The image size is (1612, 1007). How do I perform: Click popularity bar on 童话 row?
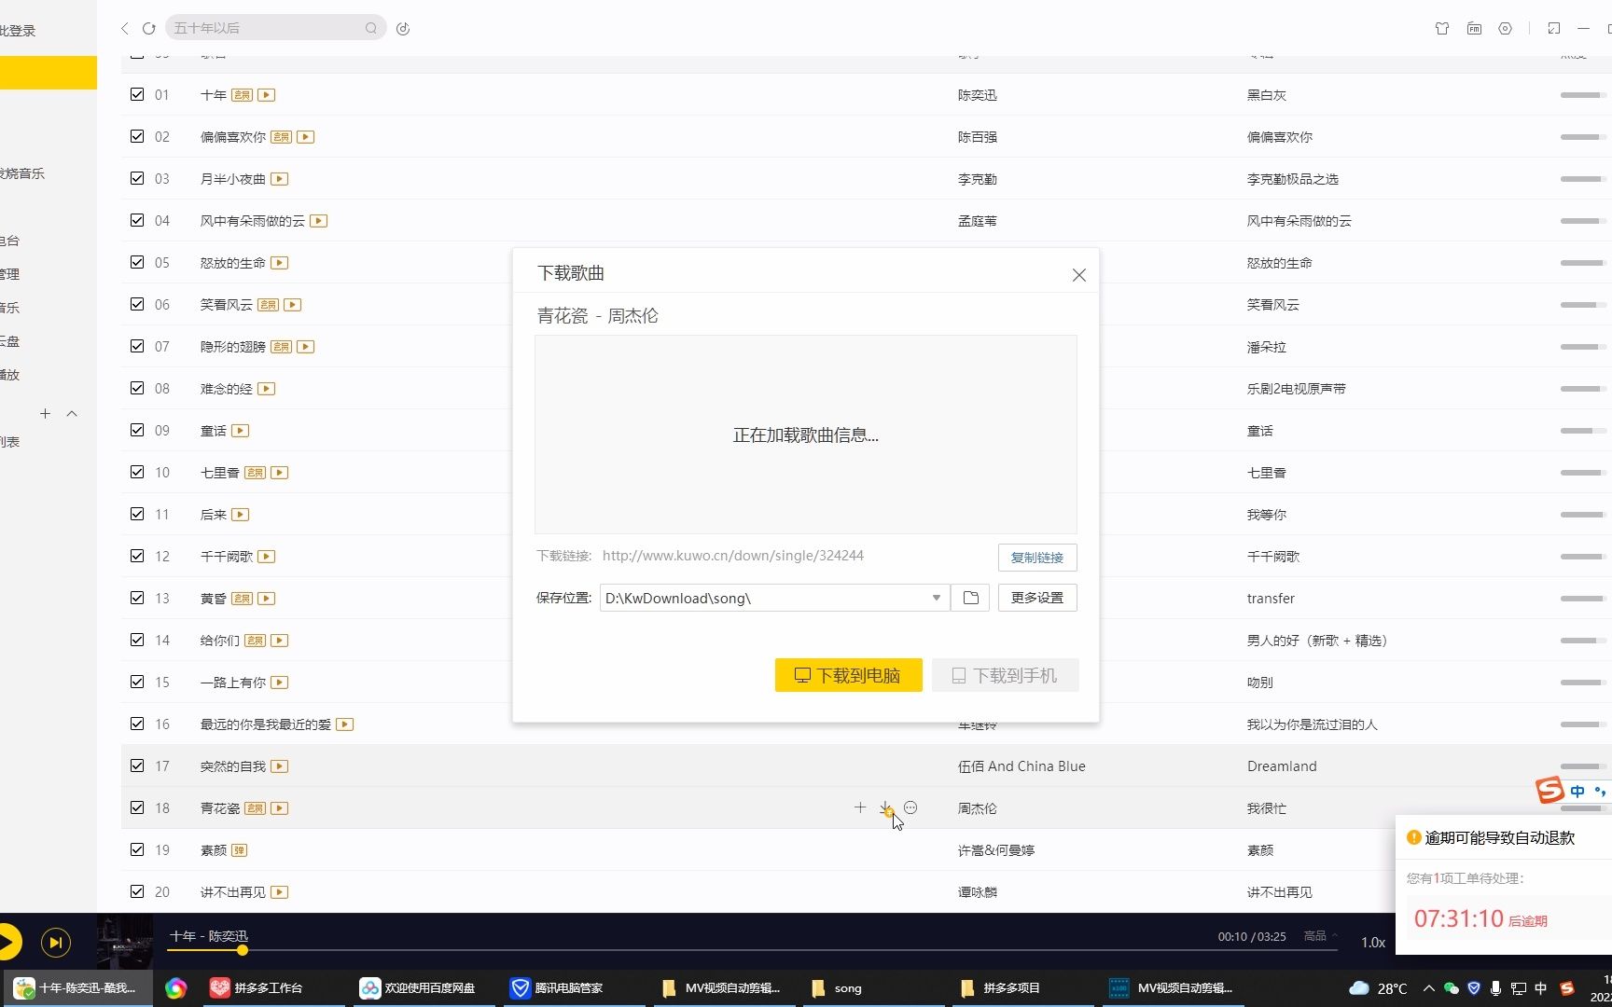point(1582,431)
